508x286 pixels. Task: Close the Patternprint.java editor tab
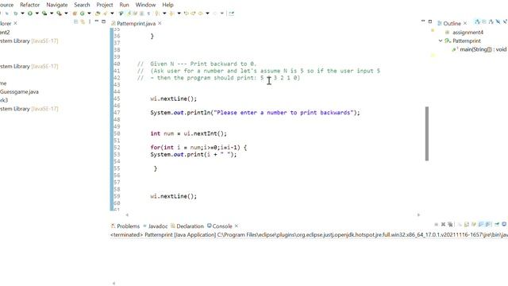[160, 23]
